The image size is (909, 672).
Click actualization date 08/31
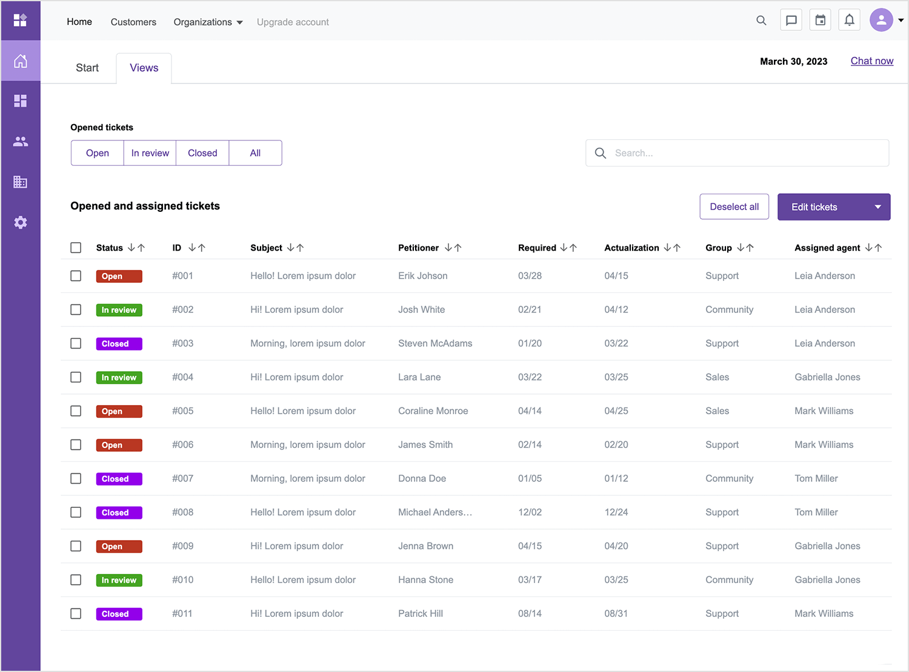tap(616, 614)
